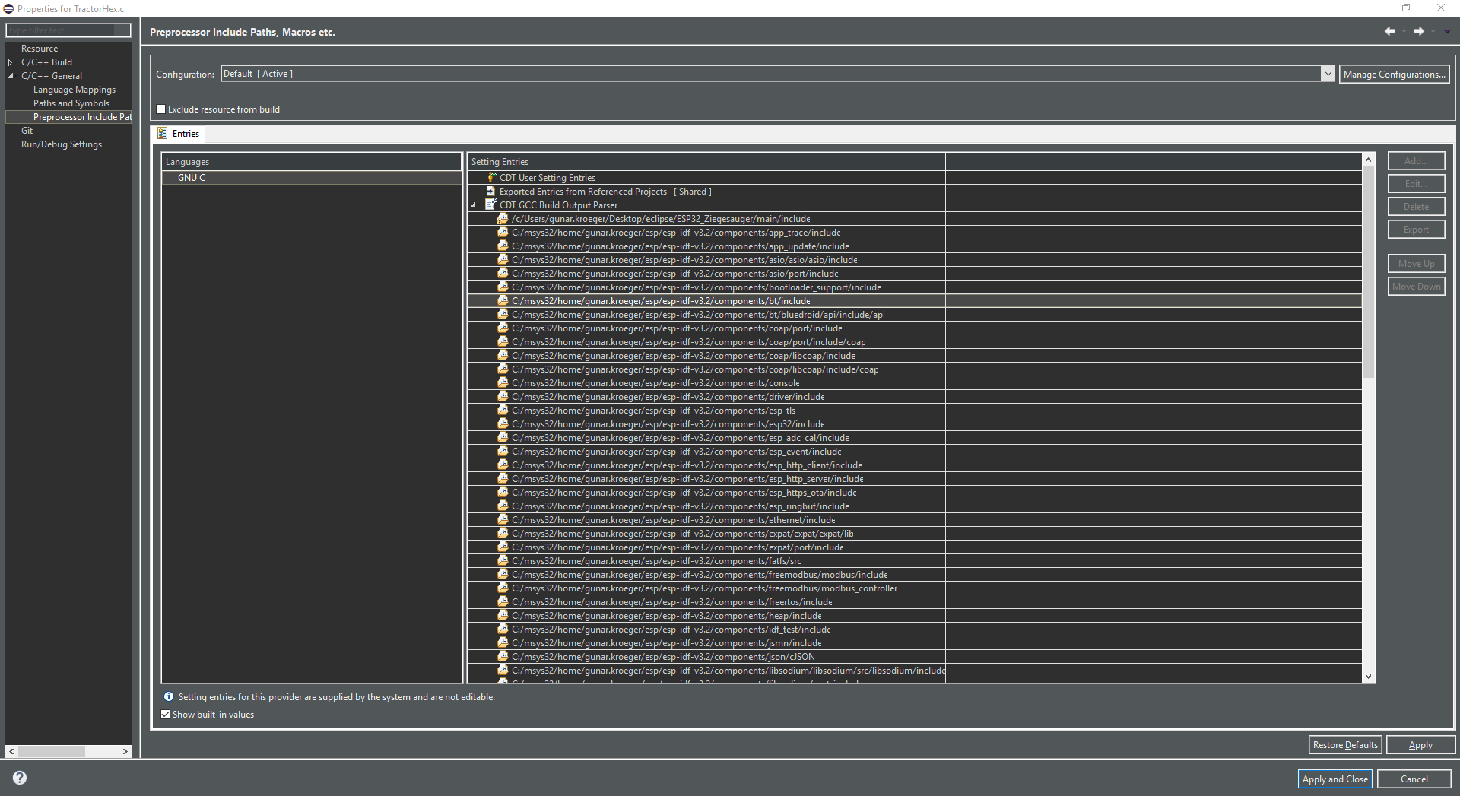The height and width of the screenshot is (796, 1460).
Task: Collapse CDT GCC Build Output Parser node
Action: tap(474, 205)
